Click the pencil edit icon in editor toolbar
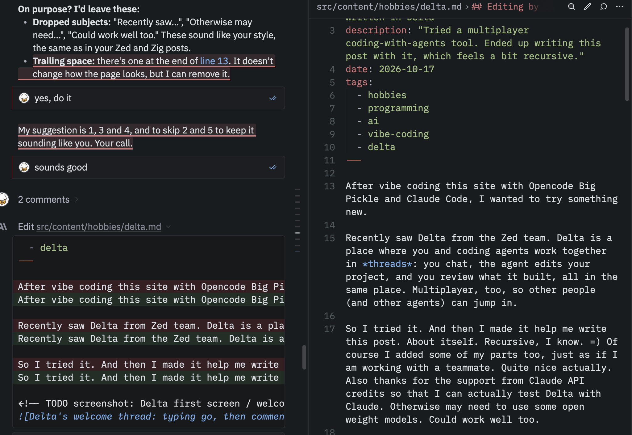The height and width of the screenshot is (435, 632). click(587, 6)
